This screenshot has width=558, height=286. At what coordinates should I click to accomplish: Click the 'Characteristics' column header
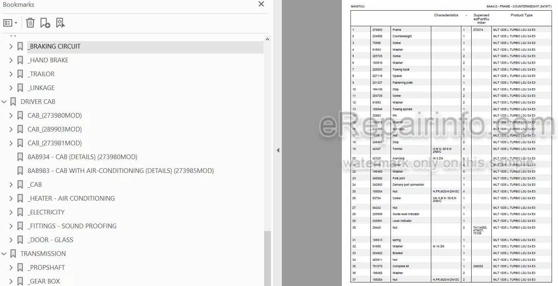[x=446, y=15]
